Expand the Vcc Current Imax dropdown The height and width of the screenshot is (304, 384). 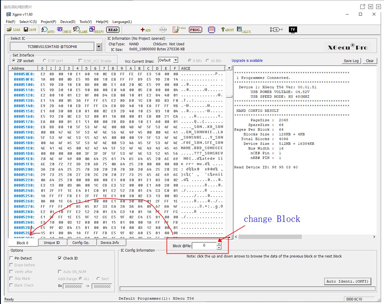point(176,60)
